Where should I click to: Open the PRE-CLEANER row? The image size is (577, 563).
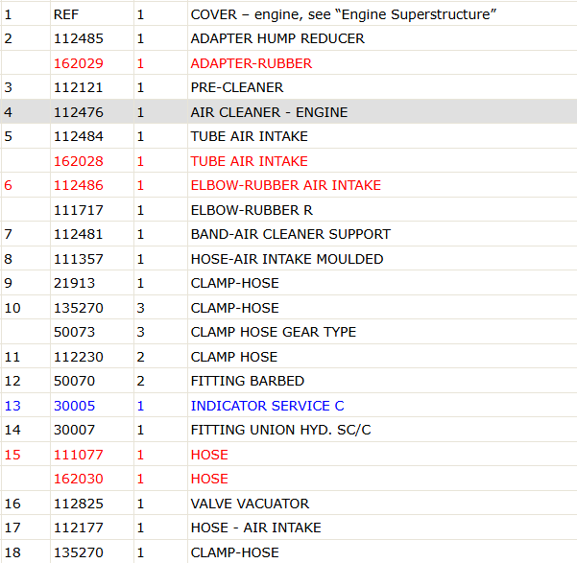pos(288,87)
